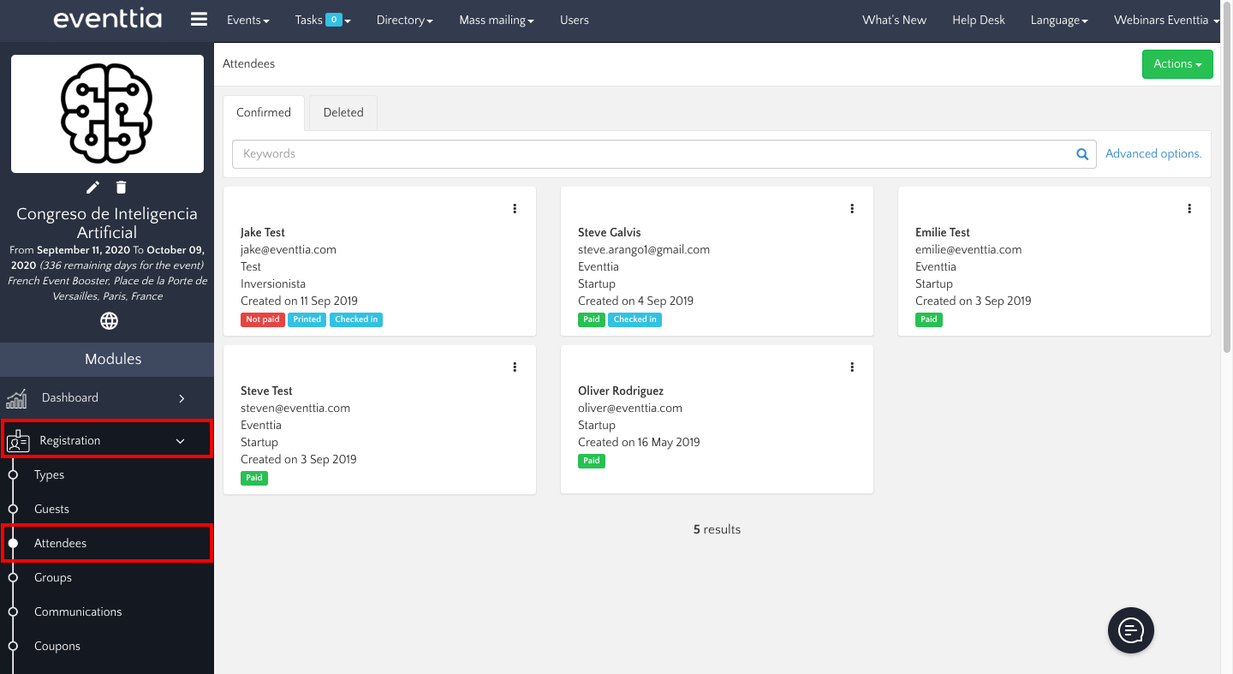Open the chat support bubble

1130,630
